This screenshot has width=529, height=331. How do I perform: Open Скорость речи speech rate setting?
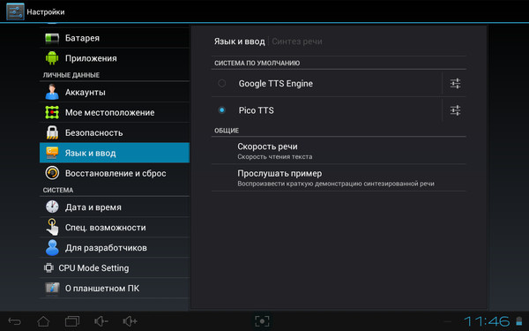click(x=339, y=151)
